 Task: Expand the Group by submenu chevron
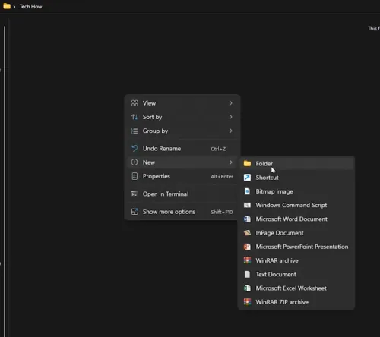[x=230, y=131]
